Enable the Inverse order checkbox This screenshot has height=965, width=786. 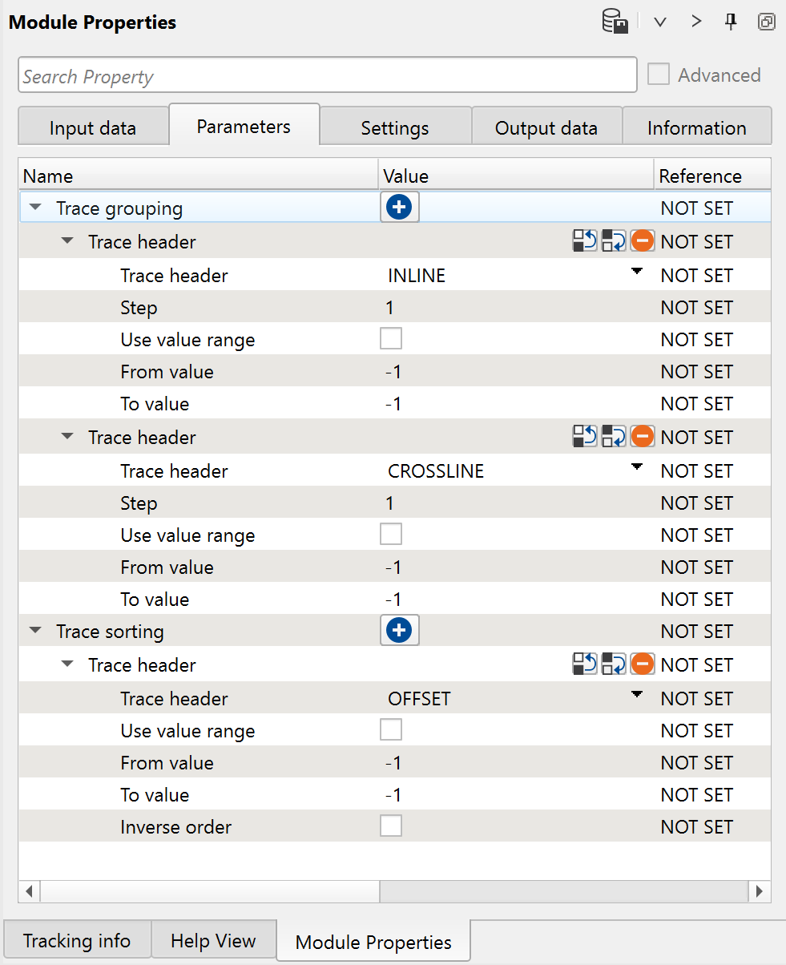(x=391, y=826)
